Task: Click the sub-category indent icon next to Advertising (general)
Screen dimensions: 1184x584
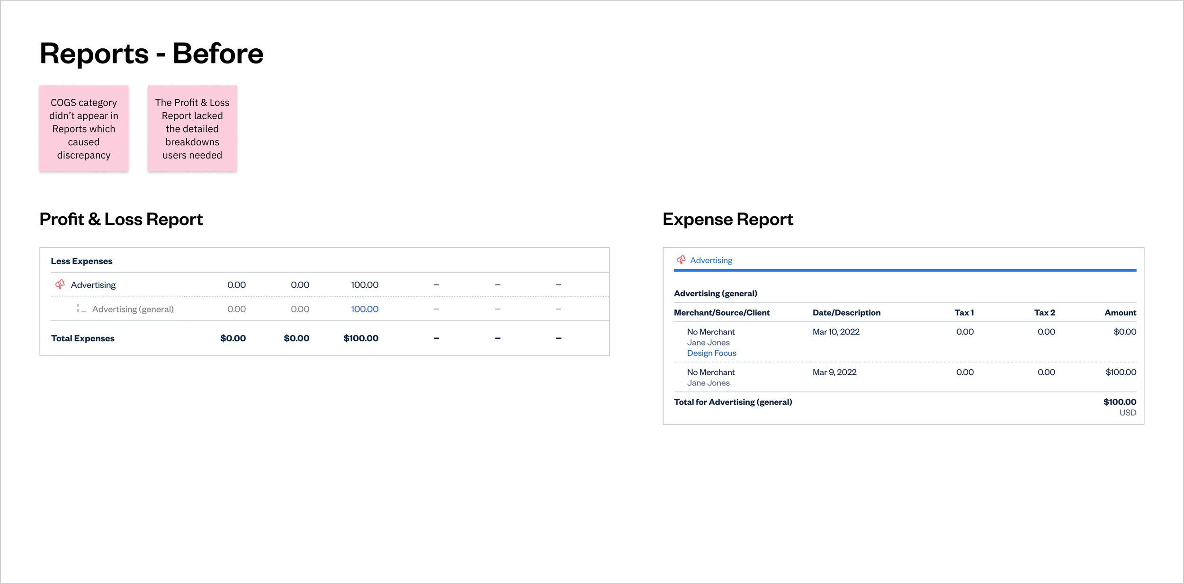Action: (81, 309)
